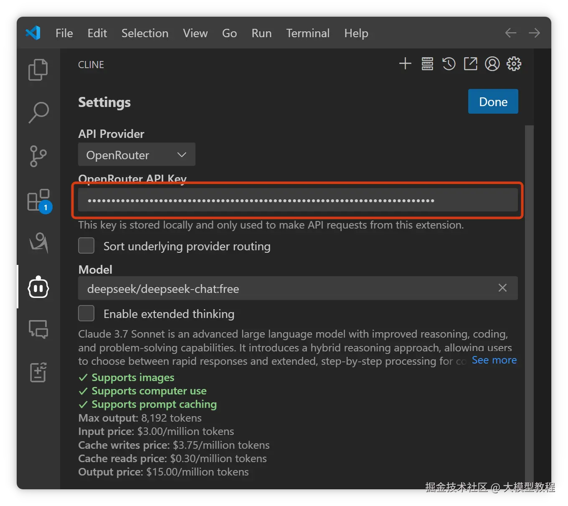This screenshot has width=568, height=506.
Task: Open the View menu
Action: coord(195,33)
